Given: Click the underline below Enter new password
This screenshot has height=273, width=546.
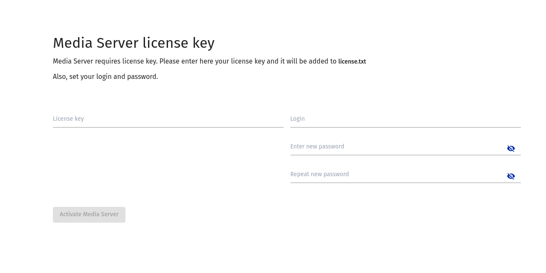Looking at the screenshot, I should click(x=405, y=155).
